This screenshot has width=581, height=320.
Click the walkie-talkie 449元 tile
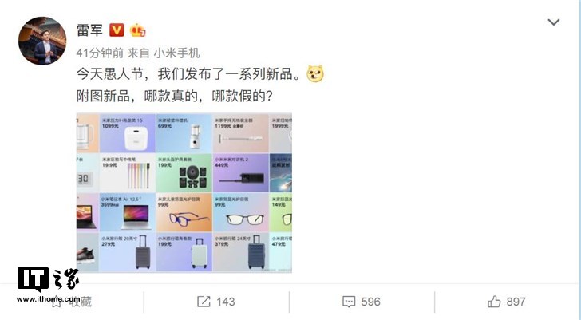pos(241,173)
